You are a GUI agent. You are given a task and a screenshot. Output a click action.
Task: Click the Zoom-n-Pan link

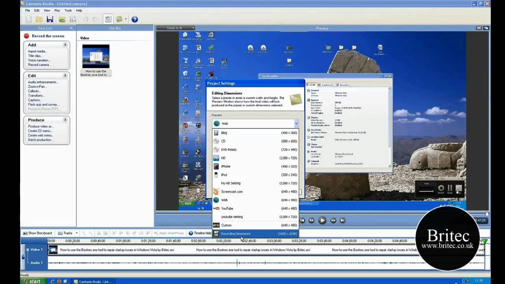37,86
